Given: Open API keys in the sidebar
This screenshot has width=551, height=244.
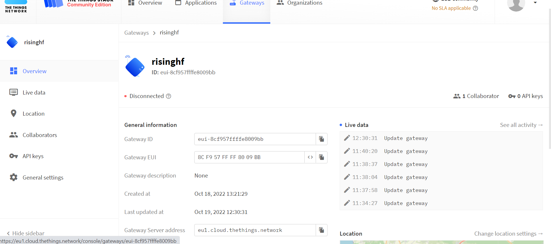Looking at the screenshot, I should pos(33,156).
